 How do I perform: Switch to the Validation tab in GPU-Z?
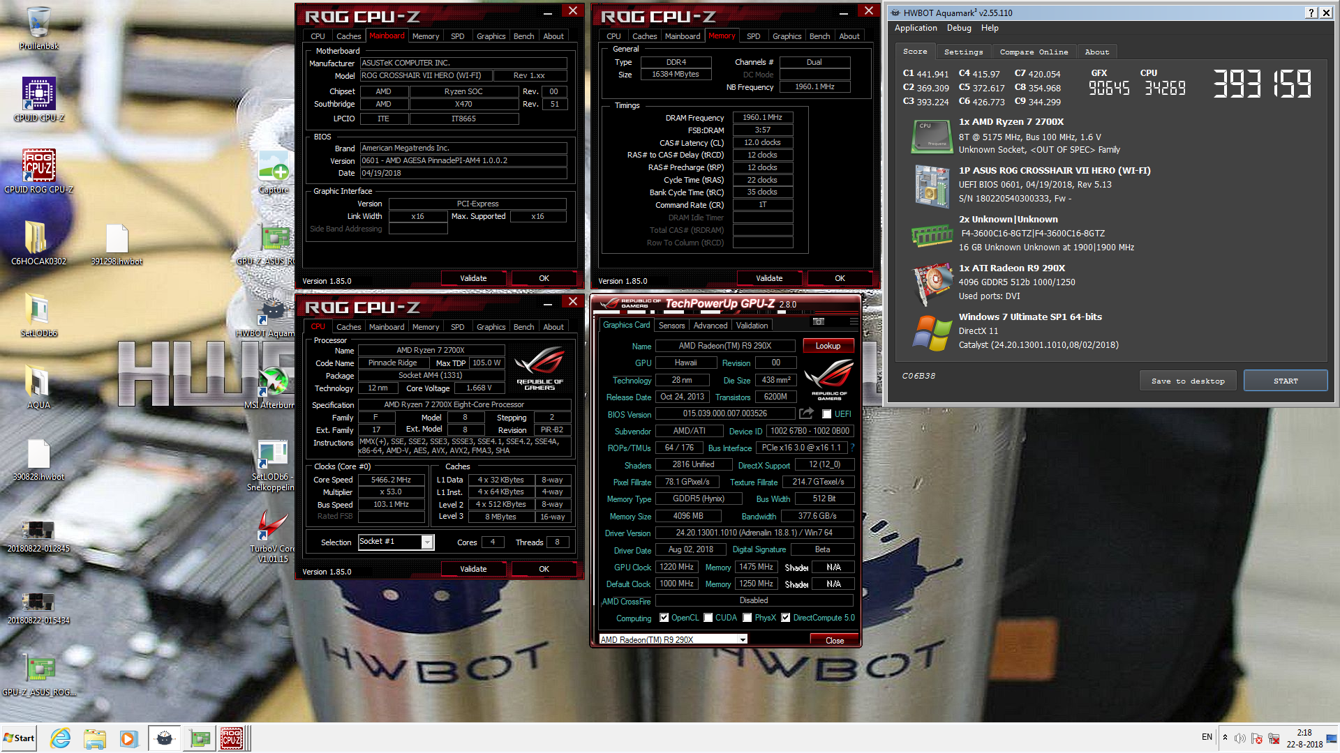pos(752,326)
